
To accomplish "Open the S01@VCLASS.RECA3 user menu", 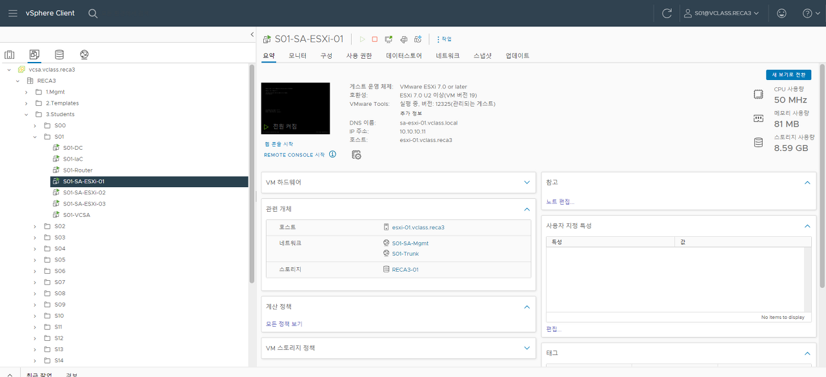I will pyautogui.click(x=721, y=13).
